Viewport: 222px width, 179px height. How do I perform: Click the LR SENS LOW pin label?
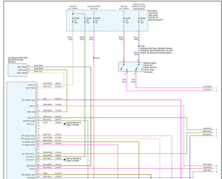click(x=28, y=142)
